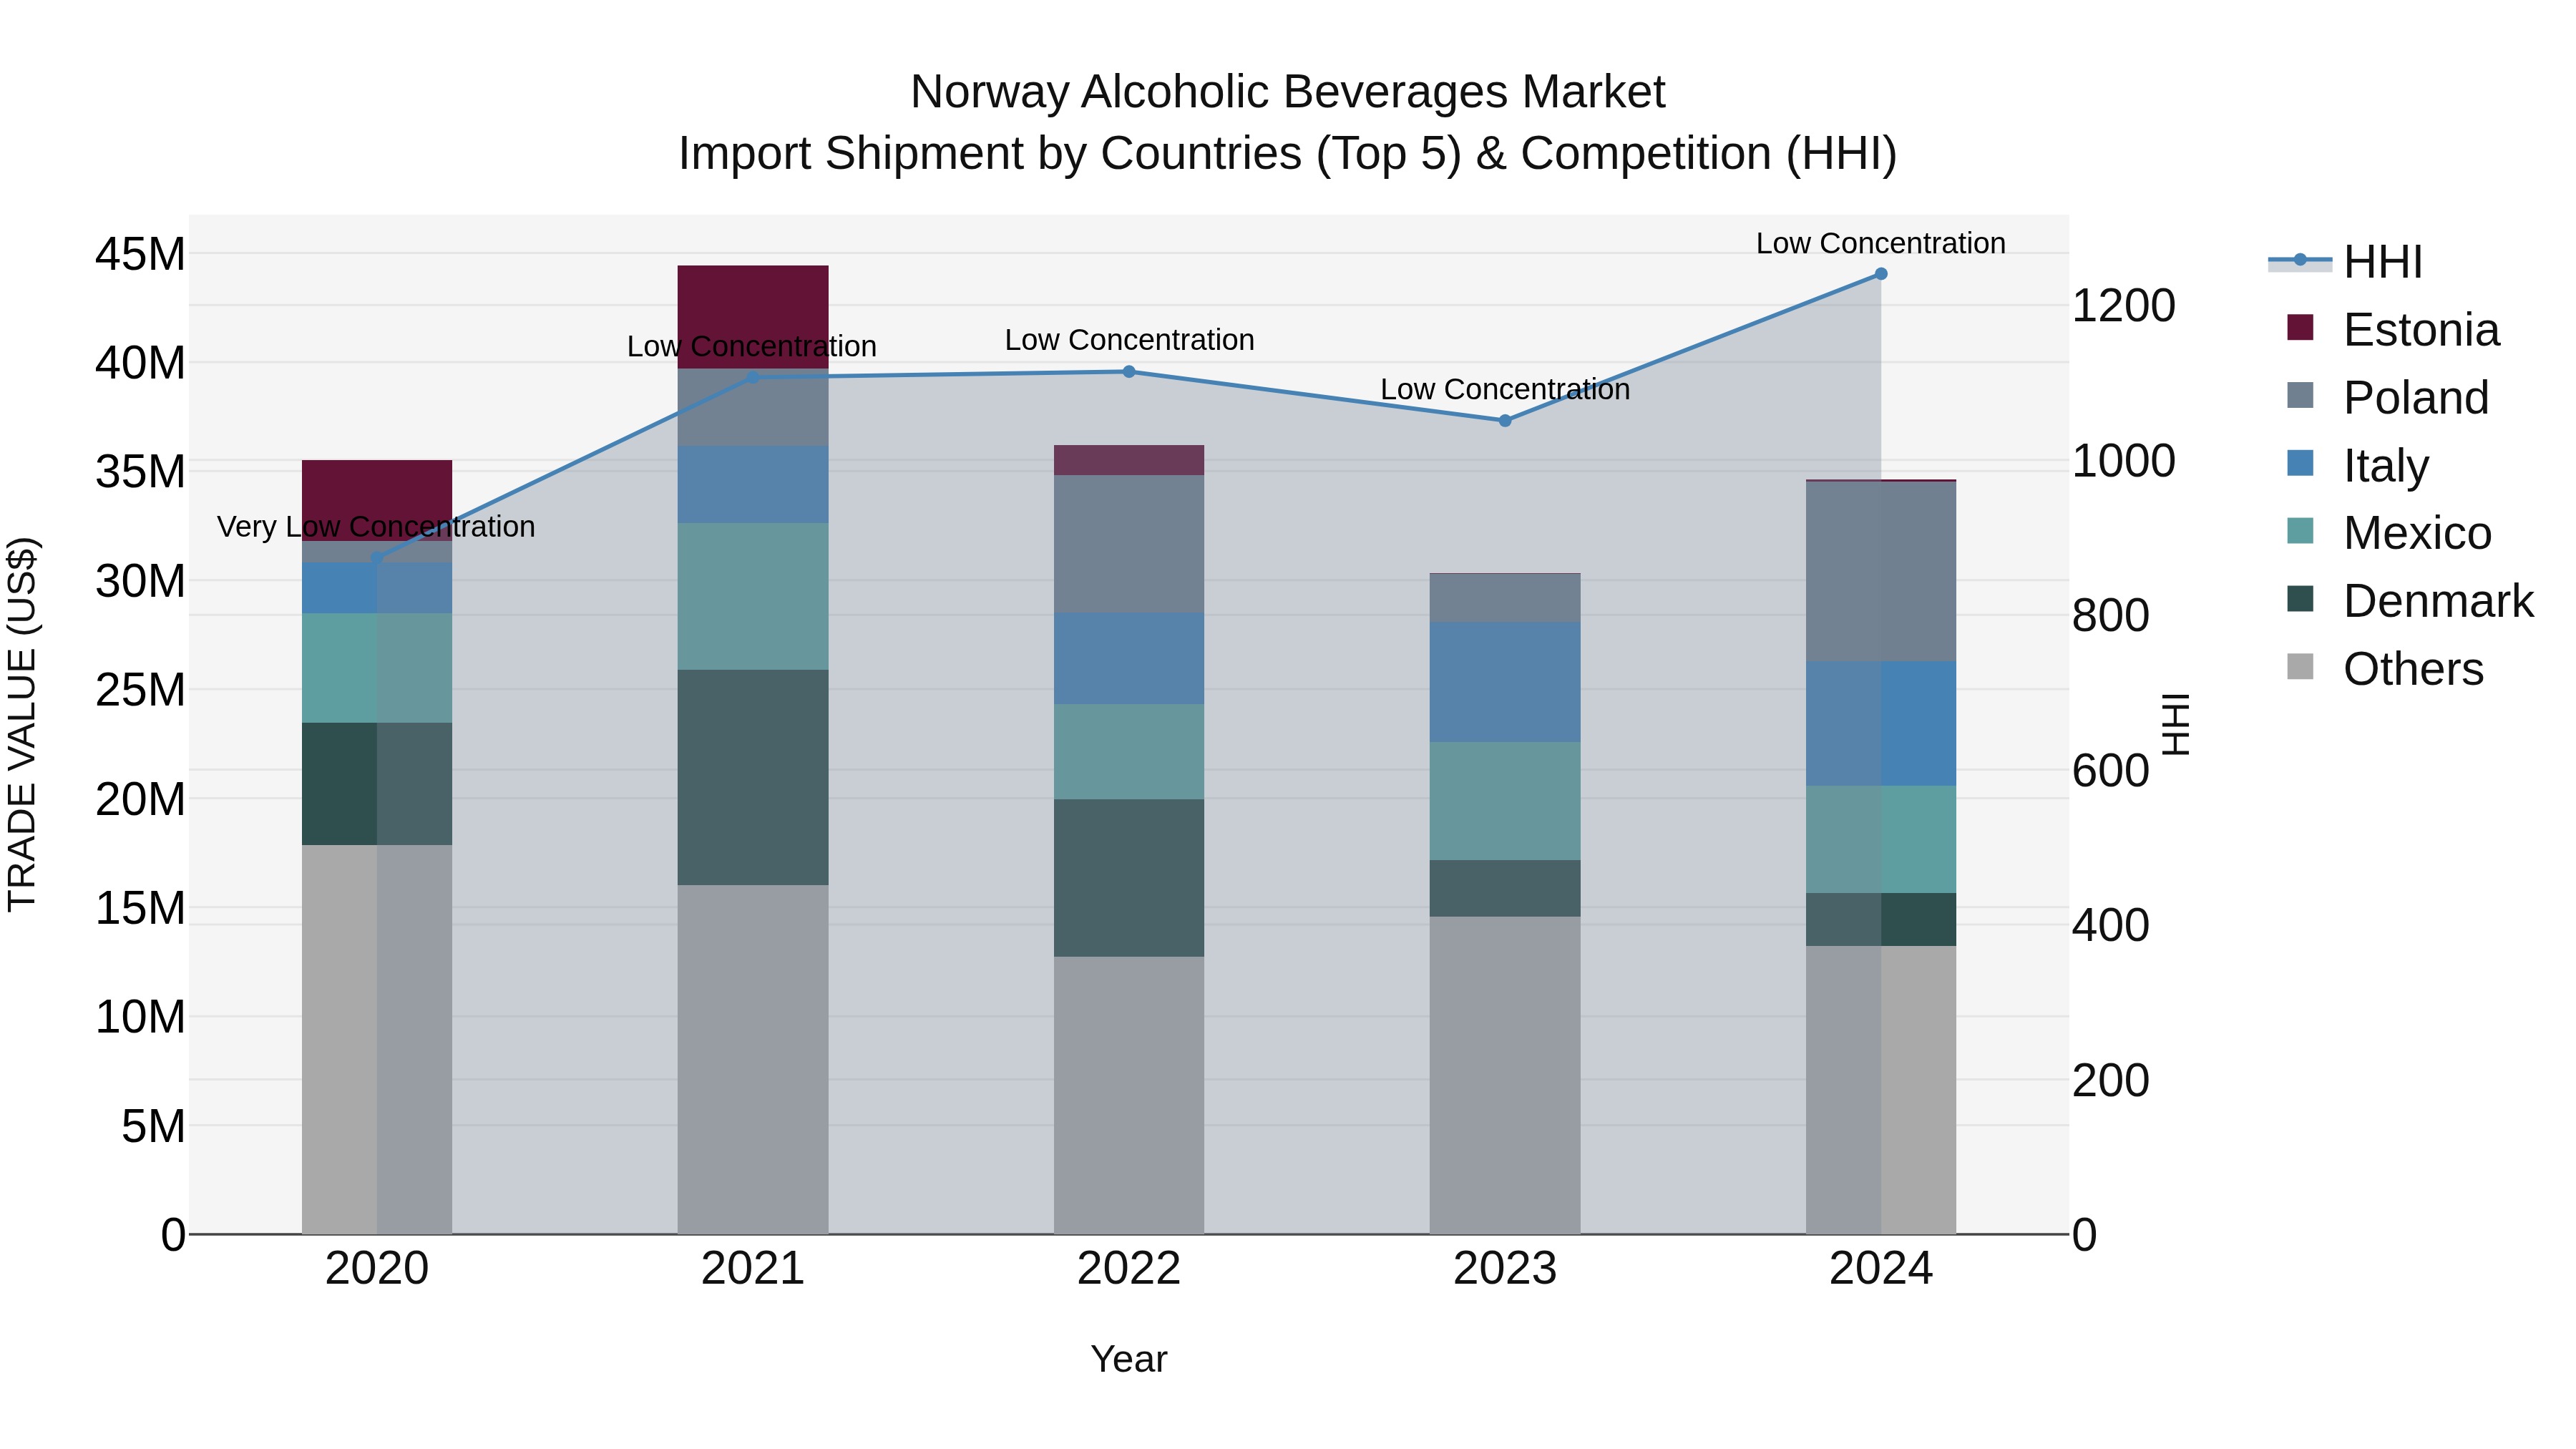The width and height of the screenshot is (2576, 1449).
Task: Select the 2023 HHI data point marker
Action: (1505, 420)
